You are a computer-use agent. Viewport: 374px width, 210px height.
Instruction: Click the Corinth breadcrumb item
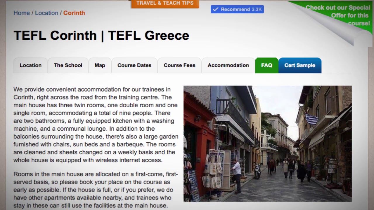74,13
